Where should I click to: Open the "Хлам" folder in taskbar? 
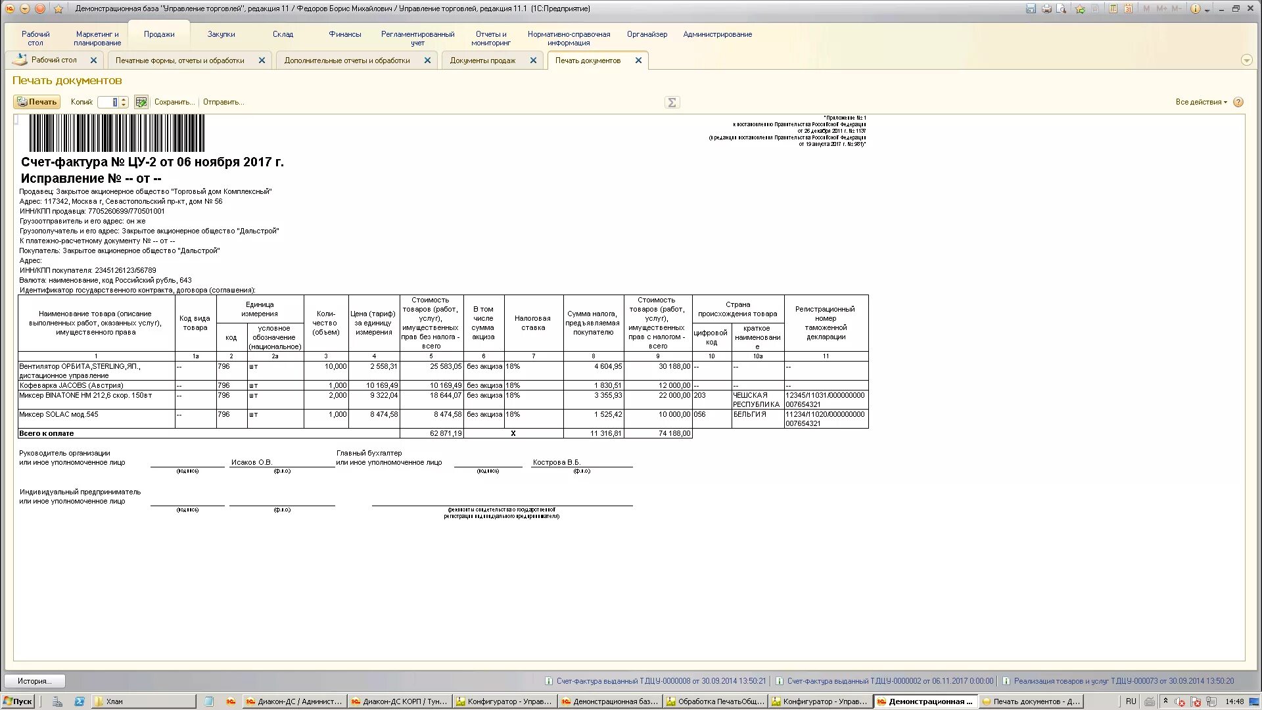click(143, 701)
